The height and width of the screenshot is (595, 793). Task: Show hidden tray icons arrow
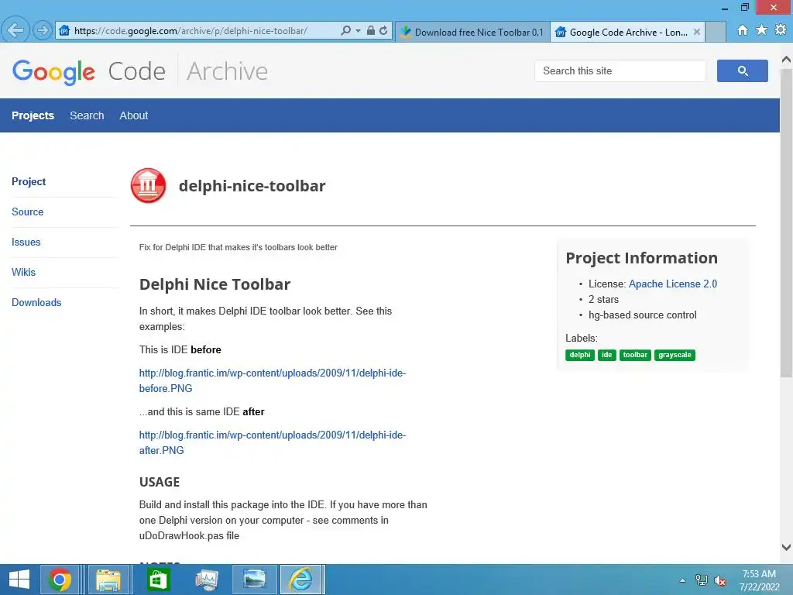[x=683, y=580]
